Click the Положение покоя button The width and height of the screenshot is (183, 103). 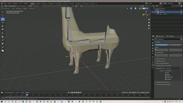[175, 45]
